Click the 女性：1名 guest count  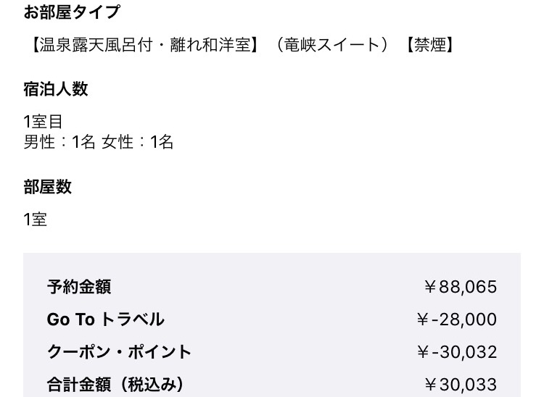pos(138,142)
